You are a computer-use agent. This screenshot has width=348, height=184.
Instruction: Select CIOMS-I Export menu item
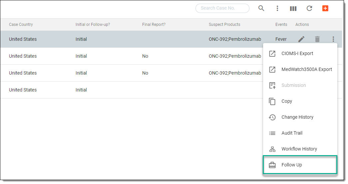click(x=300, y=53)
